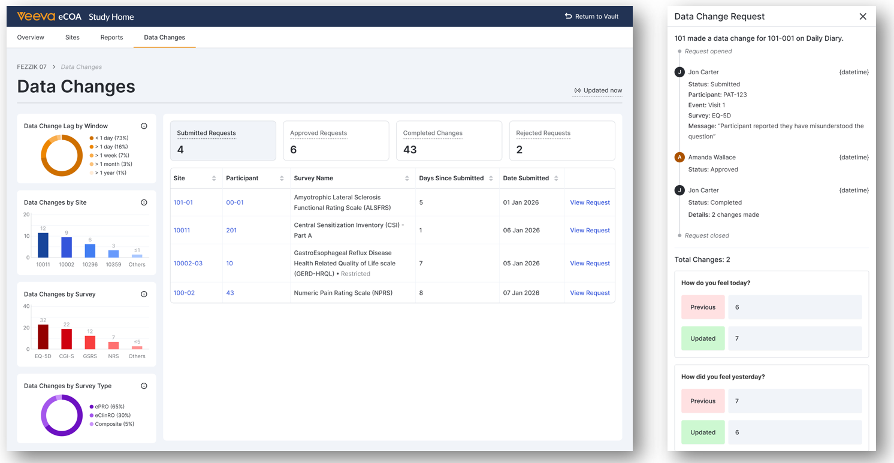The image size is (894, 463).
Task: Close the Data Change Request panel
Action: (x=863, y=17)
